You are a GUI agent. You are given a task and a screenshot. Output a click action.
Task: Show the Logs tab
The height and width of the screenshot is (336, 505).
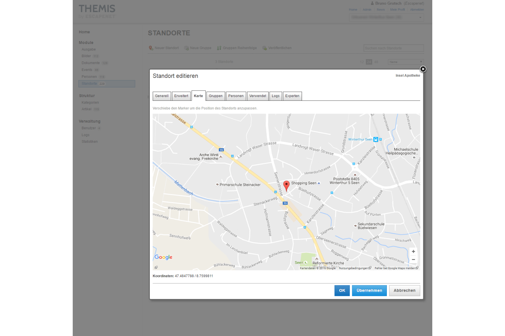coord(275,96)
